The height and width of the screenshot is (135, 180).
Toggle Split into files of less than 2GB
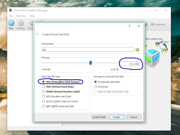111,92
